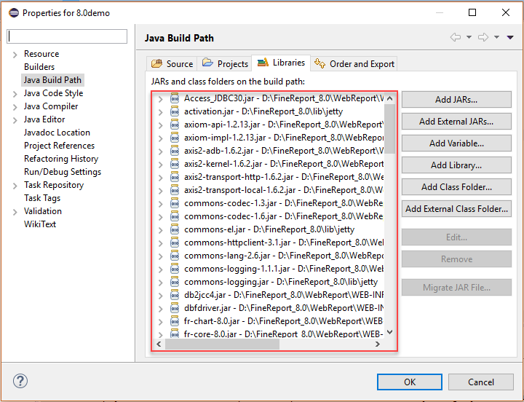Open Run/Debug Settings page
Image resolution: width=524 pixels, height=402 pixels.
[63, 172]
